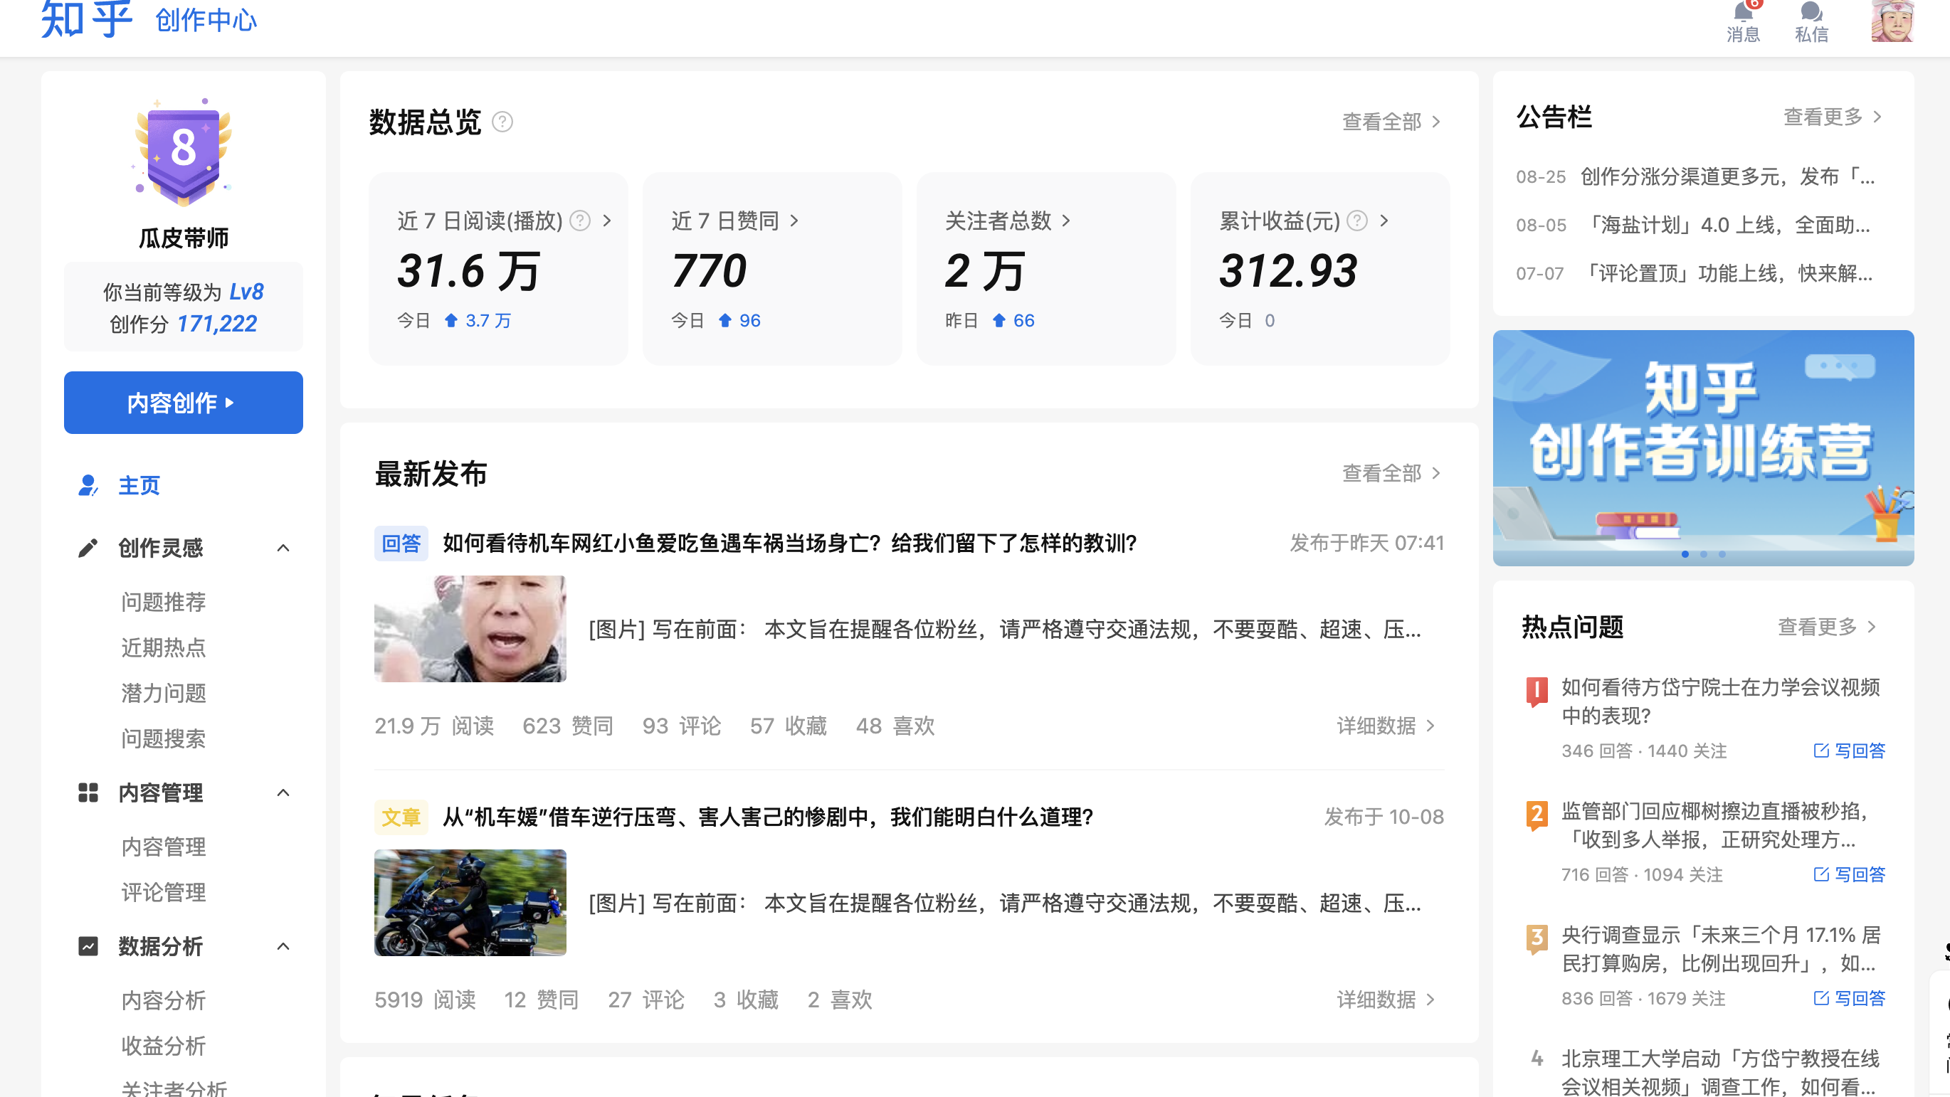Collapse the 数据分析 sidebar section

tap(283, 945)
